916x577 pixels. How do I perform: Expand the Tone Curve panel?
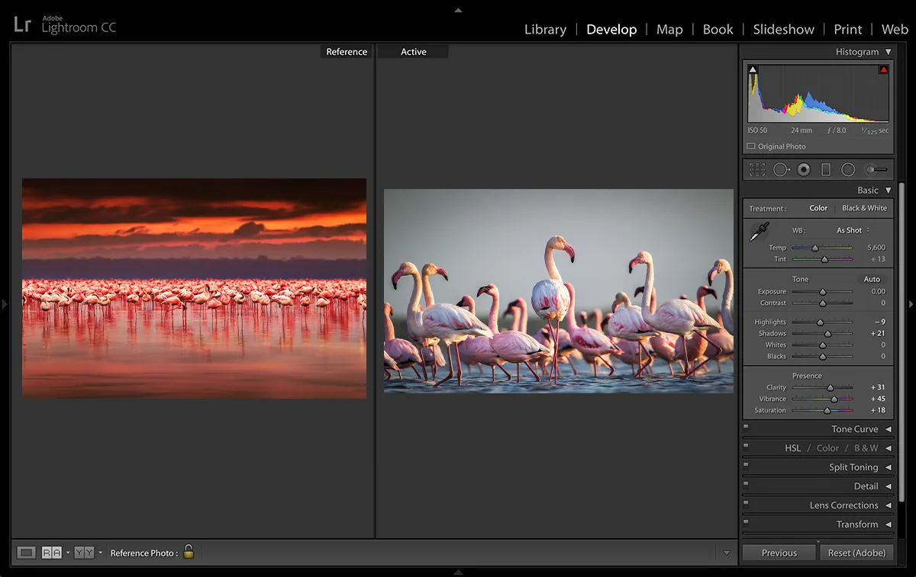click(x=854, y=429)
